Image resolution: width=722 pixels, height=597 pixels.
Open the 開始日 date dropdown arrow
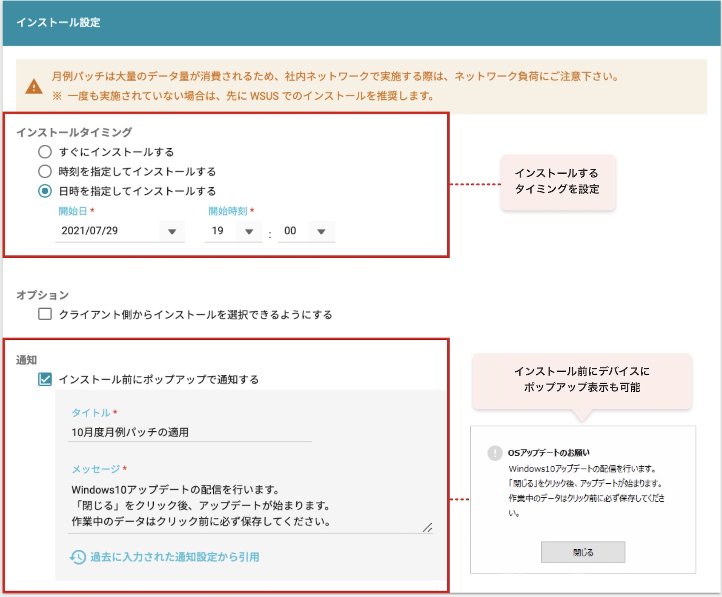[172, 232]
